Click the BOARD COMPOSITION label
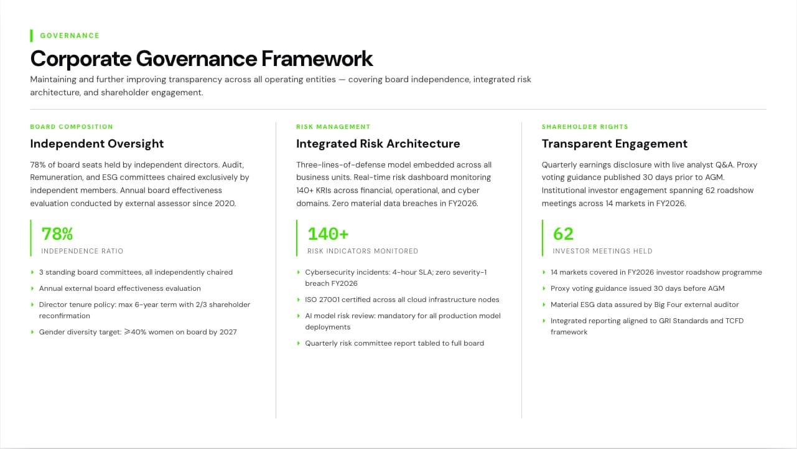 [72, 126]
